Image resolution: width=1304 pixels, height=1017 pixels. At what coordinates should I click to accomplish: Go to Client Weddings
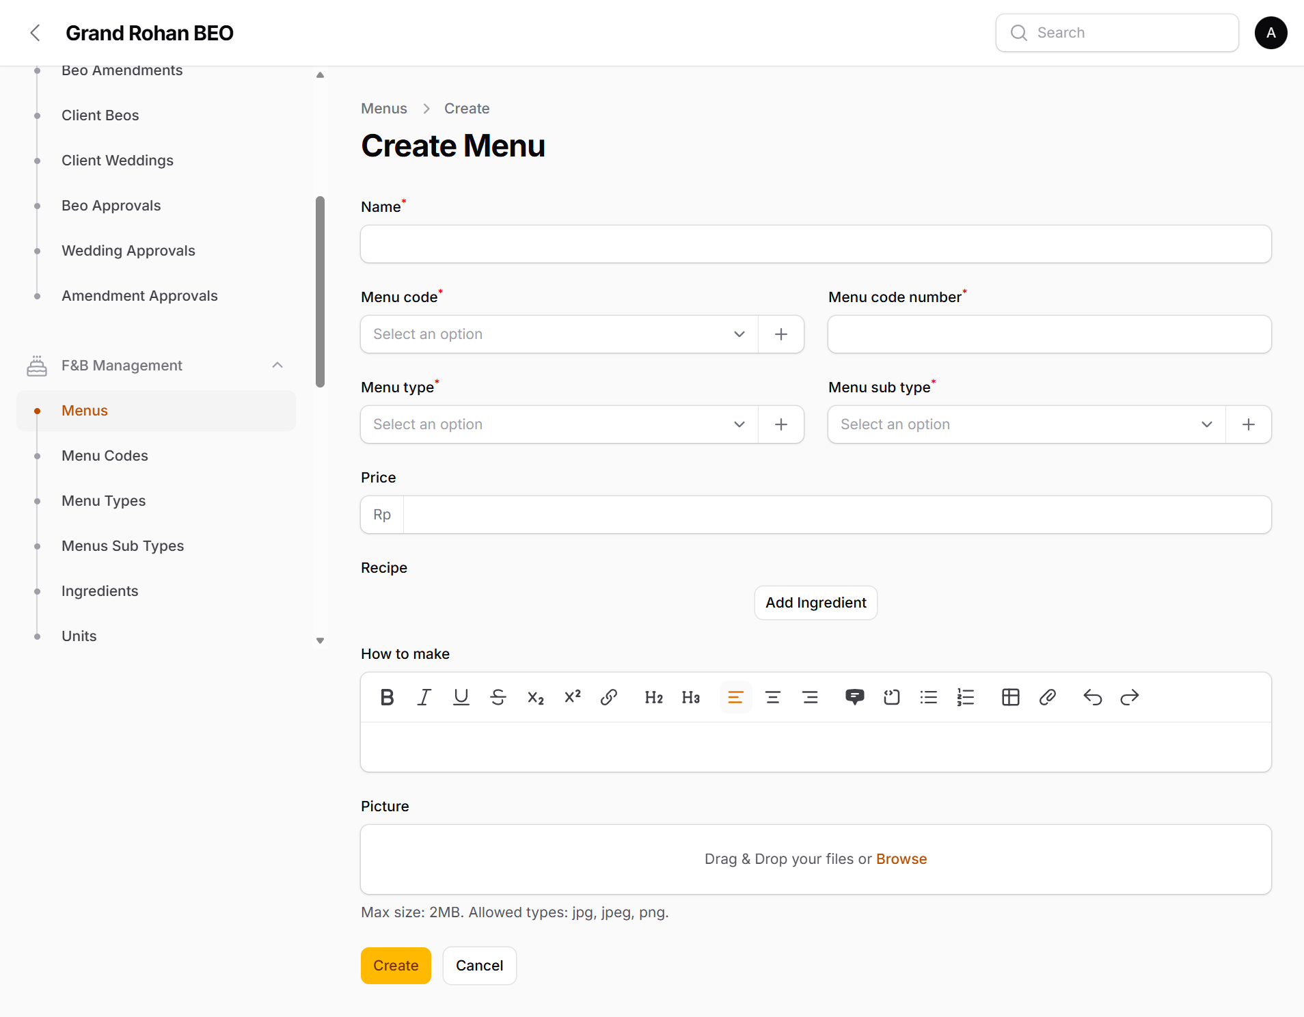tap(118, 161)
